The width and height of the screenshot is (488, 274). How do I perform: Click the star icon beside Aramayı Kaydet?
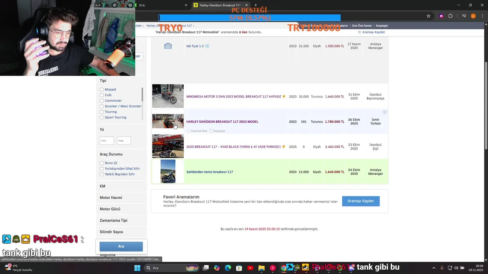pos(359,32)
